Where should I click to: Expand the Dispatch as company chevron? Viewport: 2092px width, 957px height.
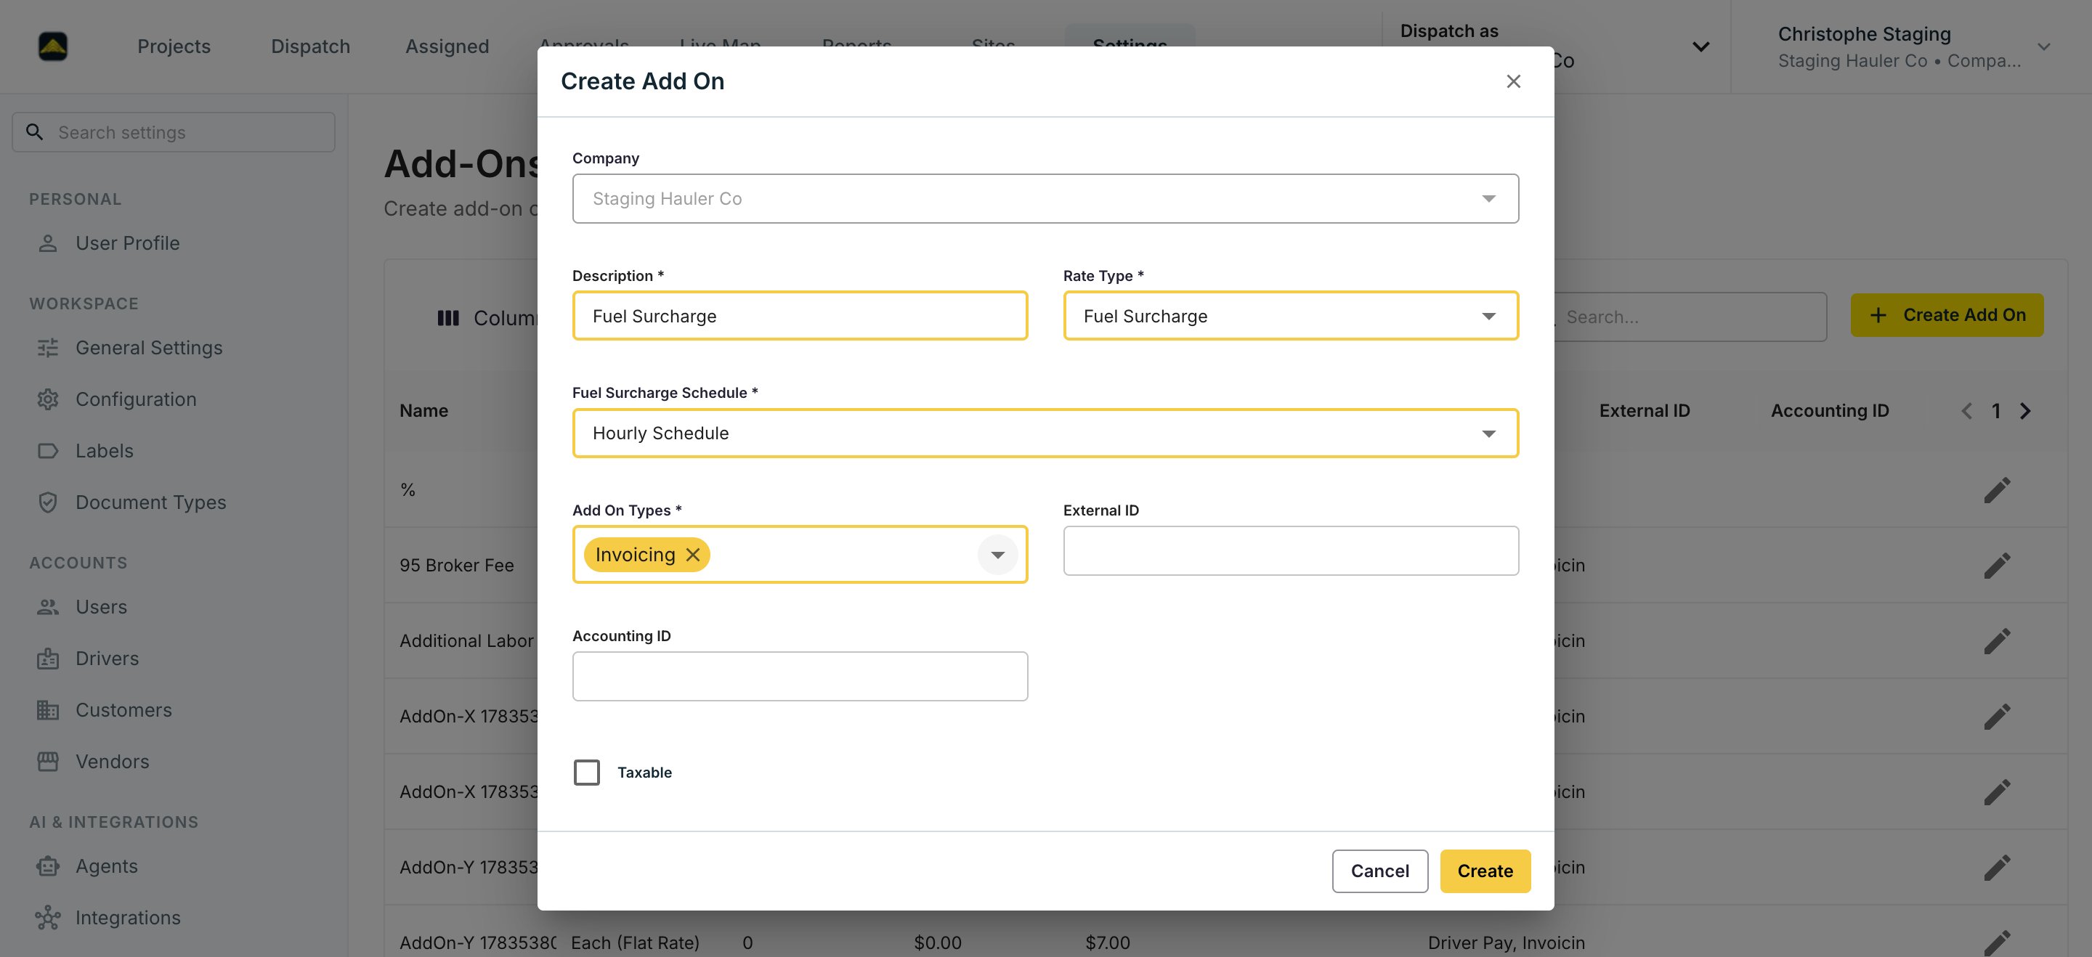coord(1700,47)
